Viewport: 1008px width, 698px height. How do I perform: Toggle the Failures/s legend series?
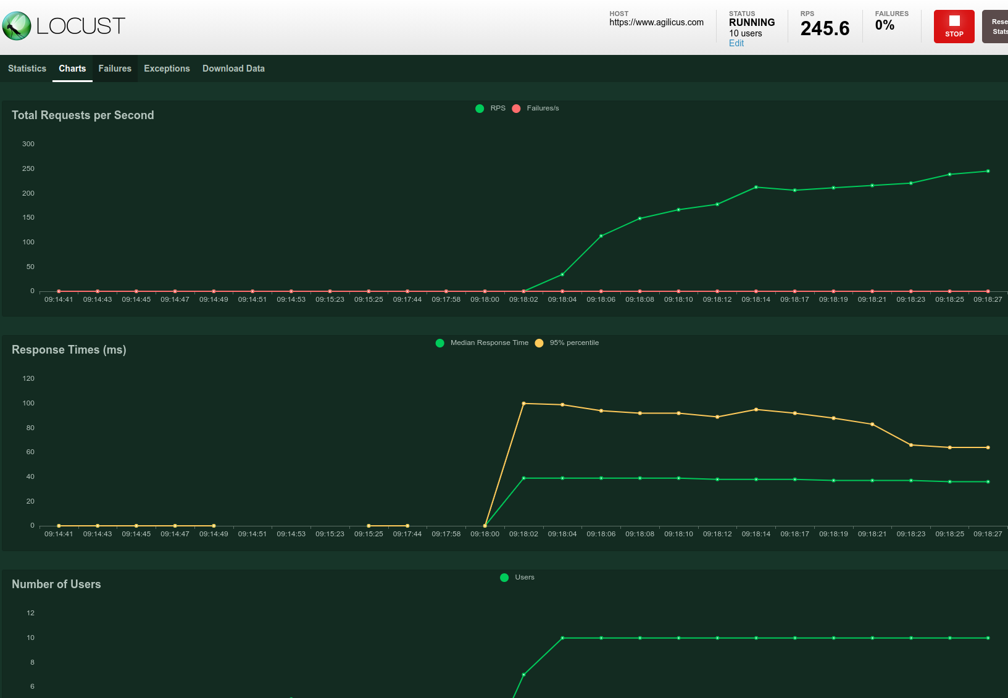542,108
